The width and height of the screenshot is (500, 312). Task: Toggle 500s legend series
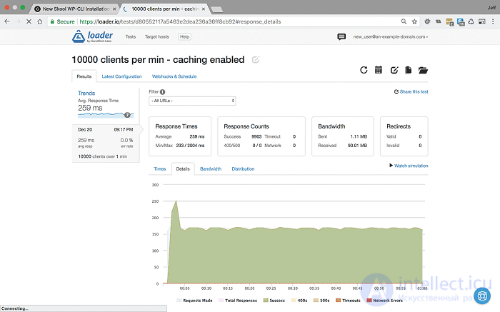pos(321,300)
